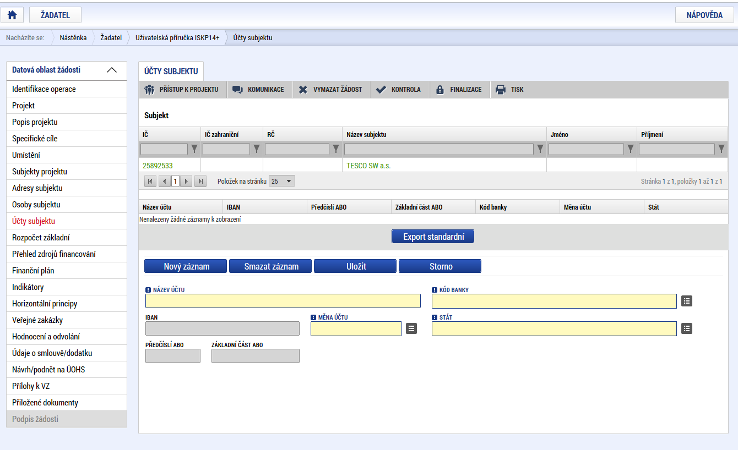Open filter icon for Název subjektu column

[x=540, y=149]
